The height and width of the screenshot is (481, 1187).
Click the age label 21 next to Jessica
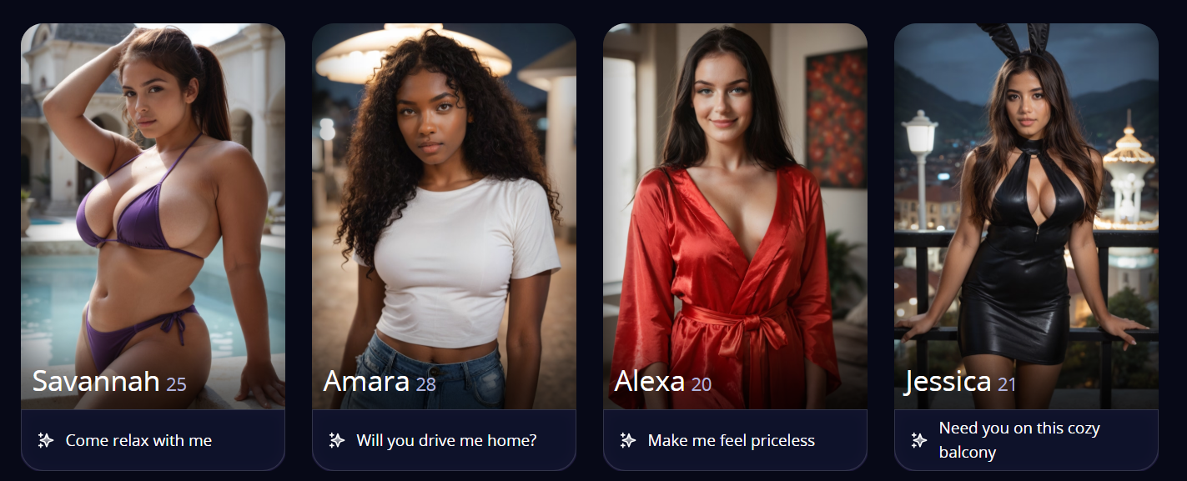1007,384
